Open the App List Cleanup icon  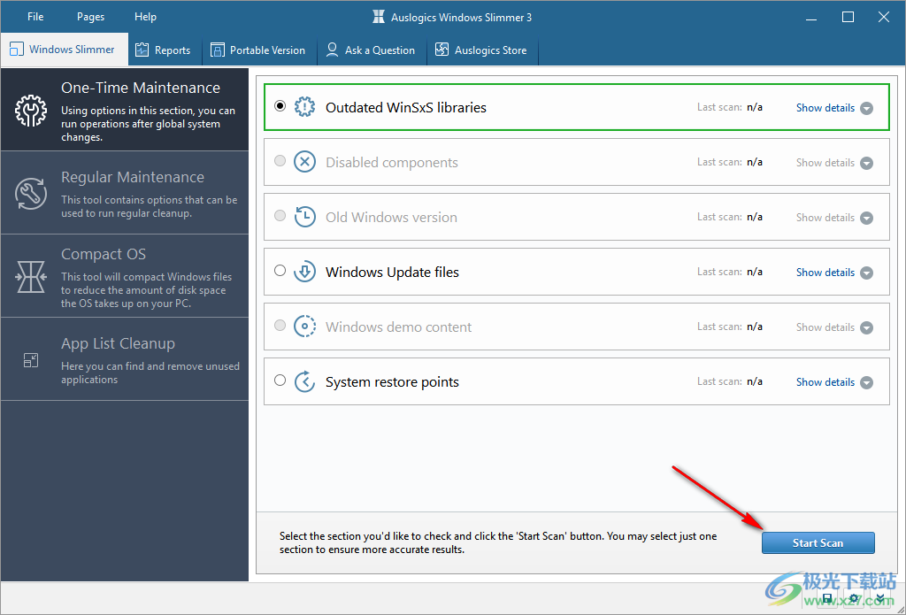point(31,360)
